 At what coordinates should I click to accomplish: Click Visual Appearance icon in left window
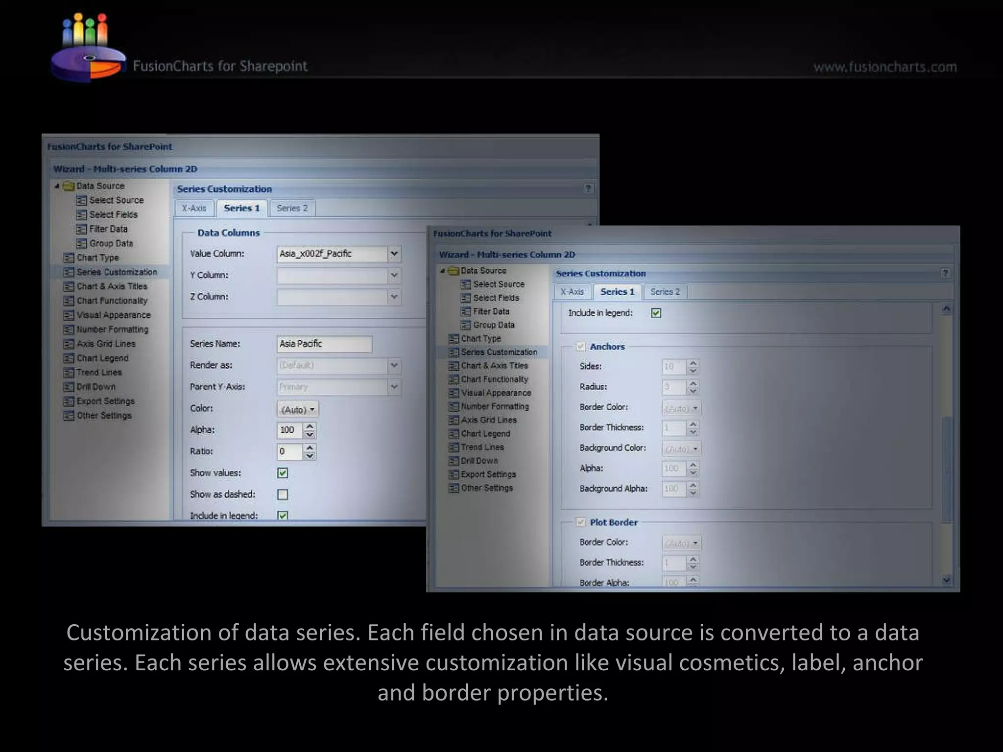(x=69, y=315)
